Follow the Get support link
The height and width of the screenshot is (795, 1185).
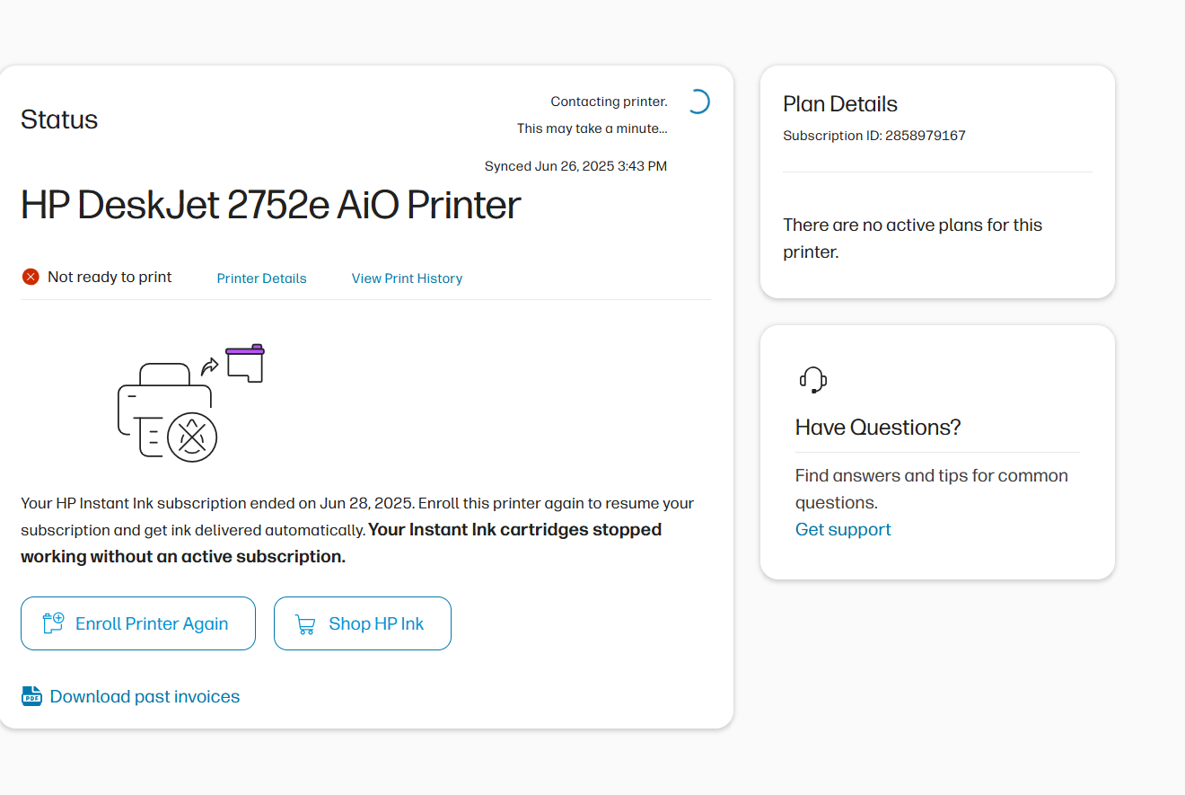(x=843, y=529)
